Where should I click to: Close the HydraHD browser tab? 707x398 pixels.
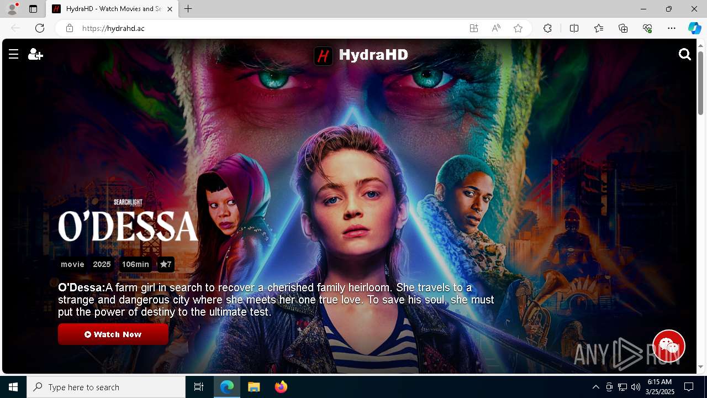[170, 9]
